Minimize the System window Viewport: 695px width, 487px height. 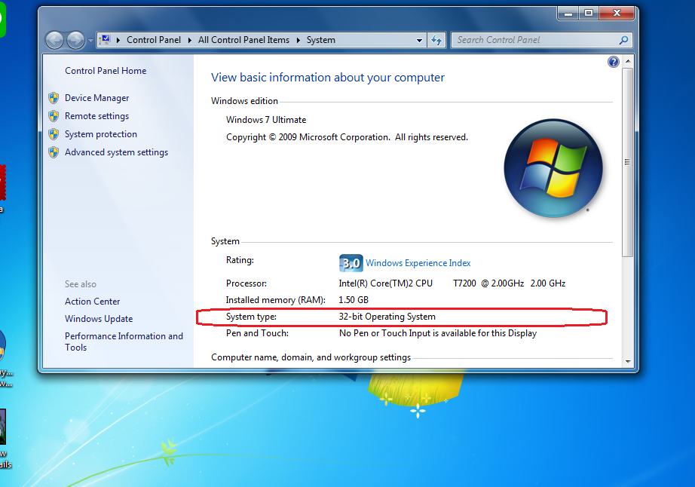click(x=568, y=14)
